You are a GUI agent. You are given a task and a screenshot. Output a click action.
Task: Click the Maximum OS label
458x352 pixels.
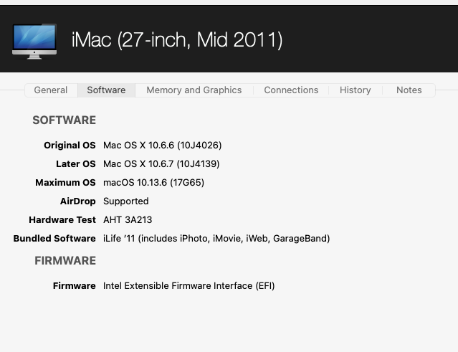[x=65, y=183]
